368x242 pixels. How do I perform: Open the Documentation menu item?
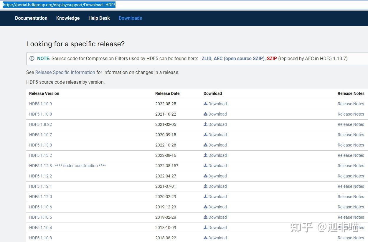tap(31, 18)
